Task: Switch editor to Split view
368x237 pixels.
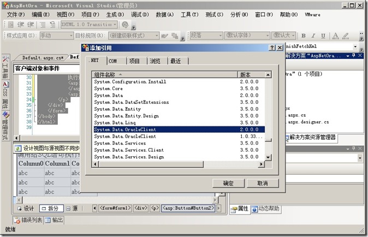Action: 51,209
